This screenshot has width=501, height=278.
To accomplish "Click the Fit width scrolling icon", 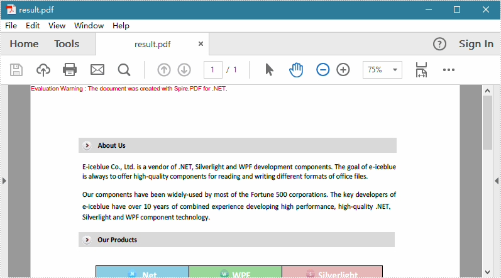I will coord(421,70).
